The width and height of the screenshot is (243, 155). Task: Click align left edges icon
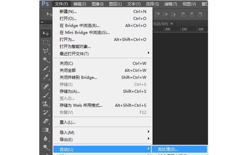pyautogui.click(x=184, y=14)
